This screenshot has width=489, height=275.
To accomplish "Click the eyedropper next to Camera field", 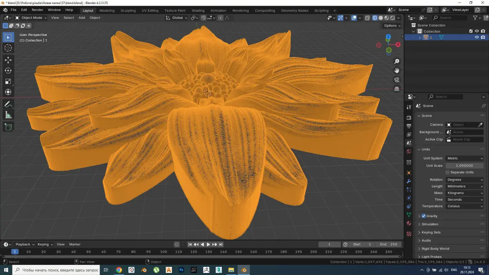I will [480, 125].
